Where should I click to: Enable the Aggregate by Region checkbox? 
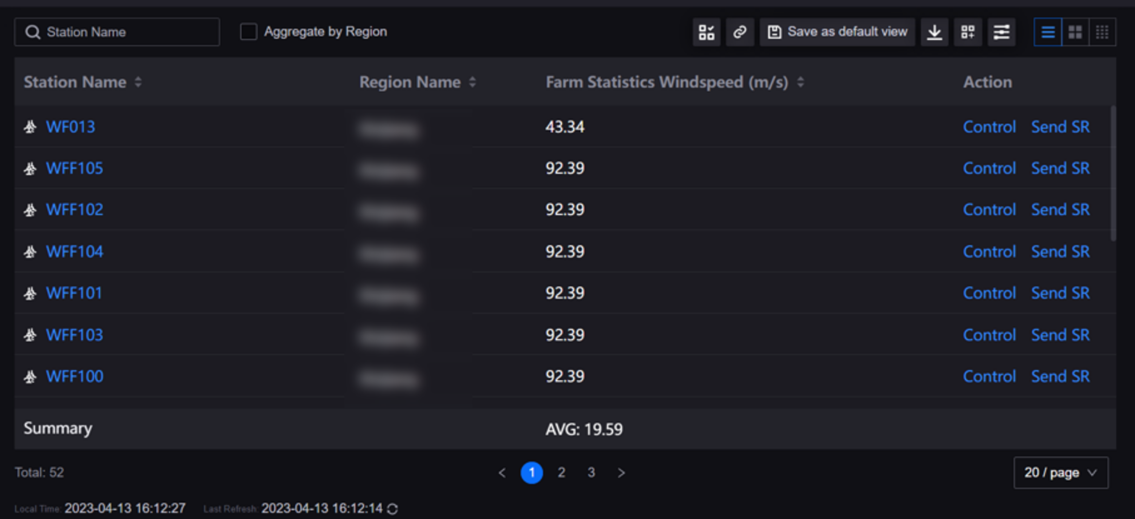249,32
